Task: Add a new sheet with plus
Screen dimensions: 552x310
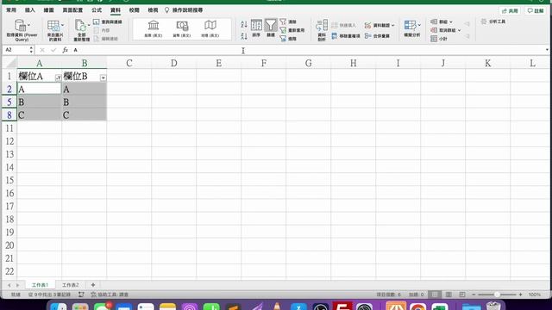Action: (93, 285)
